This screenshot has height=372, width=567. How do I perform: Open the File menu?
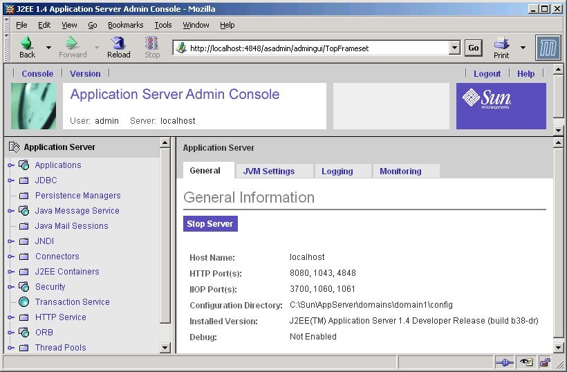pos(21,25)
